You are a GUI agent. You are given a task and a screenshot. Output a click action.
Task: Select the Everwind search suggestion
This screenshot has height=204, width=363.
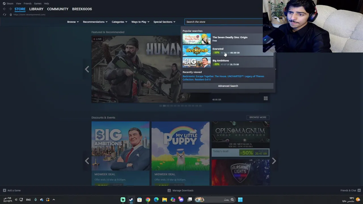(x=228, y=50)
